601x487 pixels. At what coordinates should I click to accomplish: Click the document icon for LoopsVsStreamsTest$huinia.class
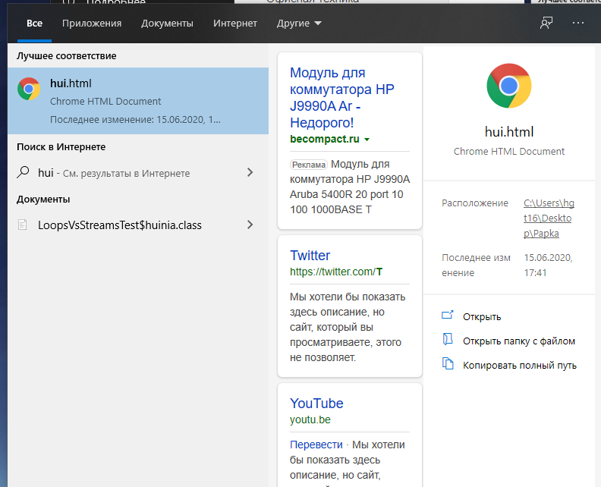[23, 225]
